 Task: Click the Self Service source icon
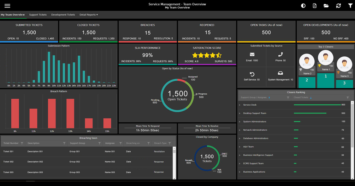[252, 74]
